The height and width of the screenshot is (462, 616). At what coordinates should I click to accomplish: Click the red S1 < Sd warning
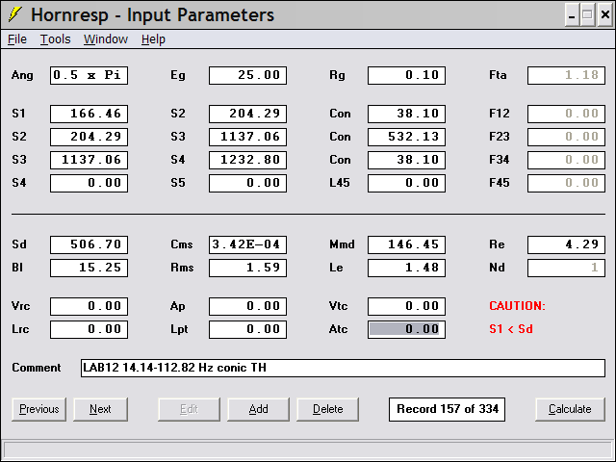coord(511,329)
